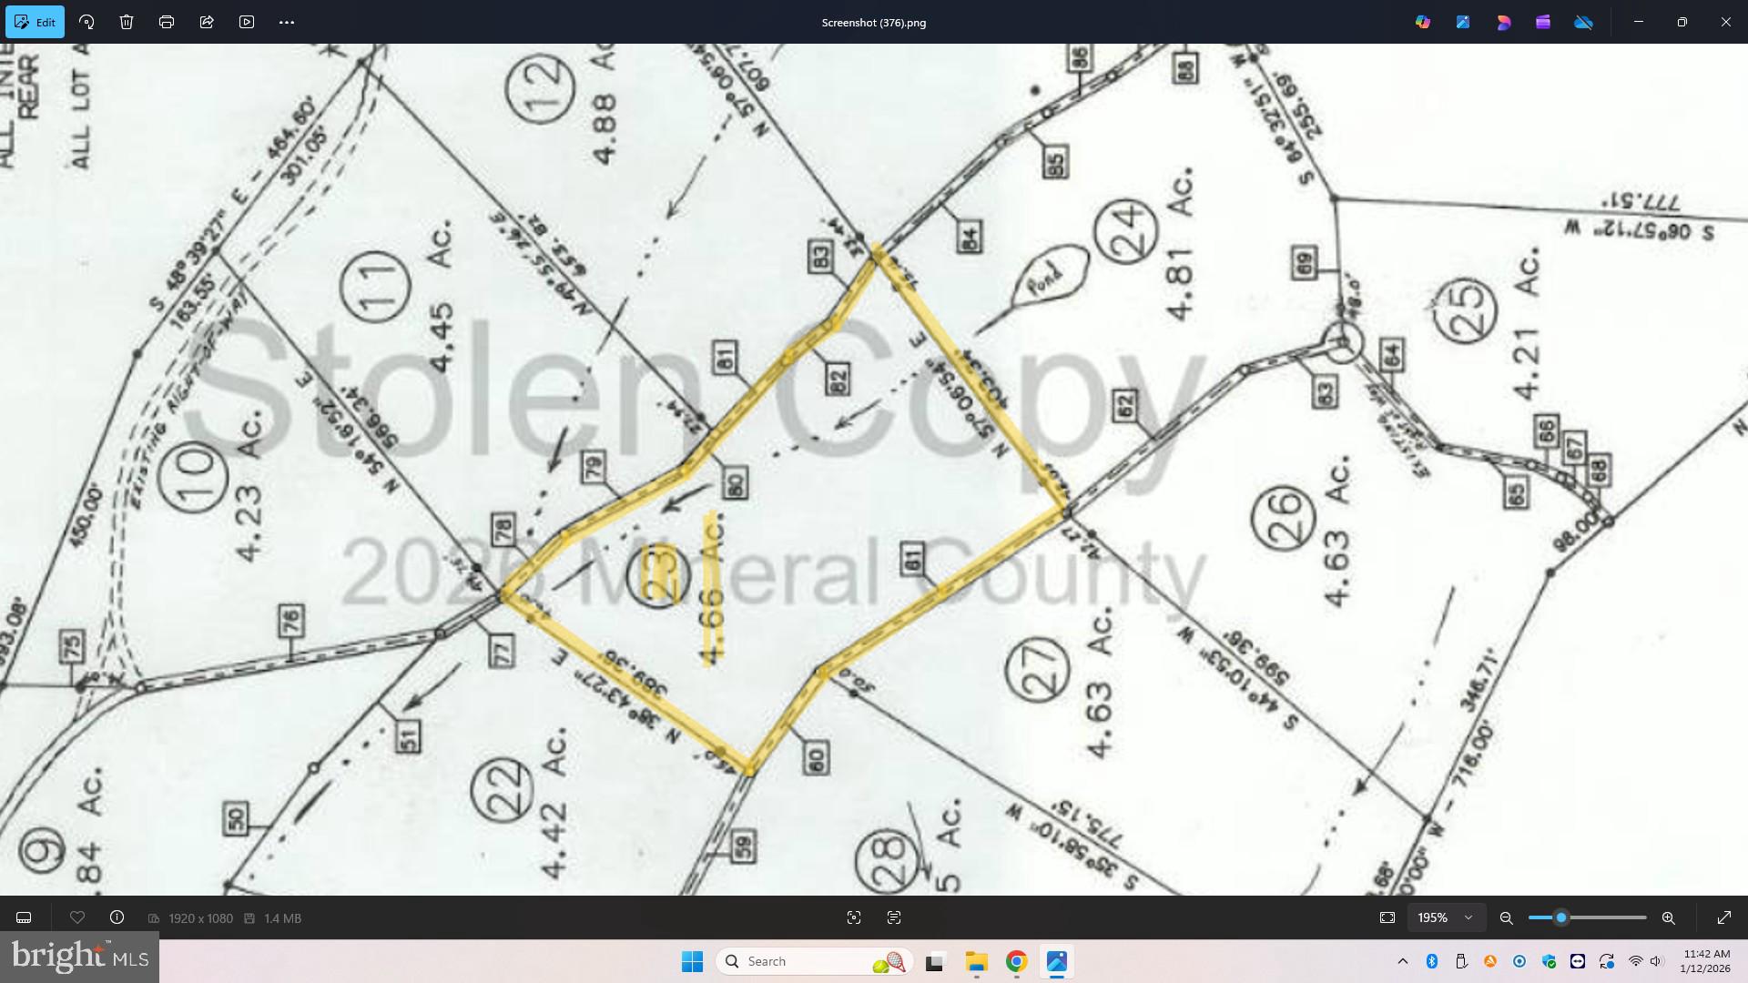Zoom in using the magnifier plus icon
The width and height of the screenshot is (1748, 983).
(x=1670, y=917)
